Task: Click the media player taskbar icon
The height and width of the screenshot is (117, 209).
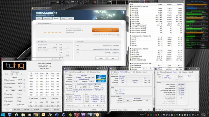Action: click(30, 115)
